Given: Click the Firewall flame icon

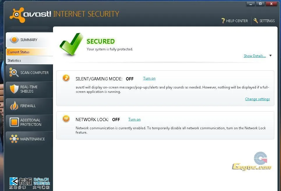Looking at the screenshot, I should 14,106.
